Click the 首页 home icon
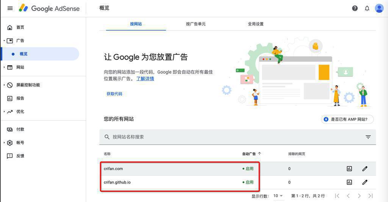This screenshot has height=202, width=388. (x=9, y=27)
